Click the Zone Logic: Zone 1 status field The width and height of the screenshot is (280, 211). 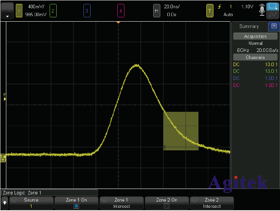click(50, 193)
